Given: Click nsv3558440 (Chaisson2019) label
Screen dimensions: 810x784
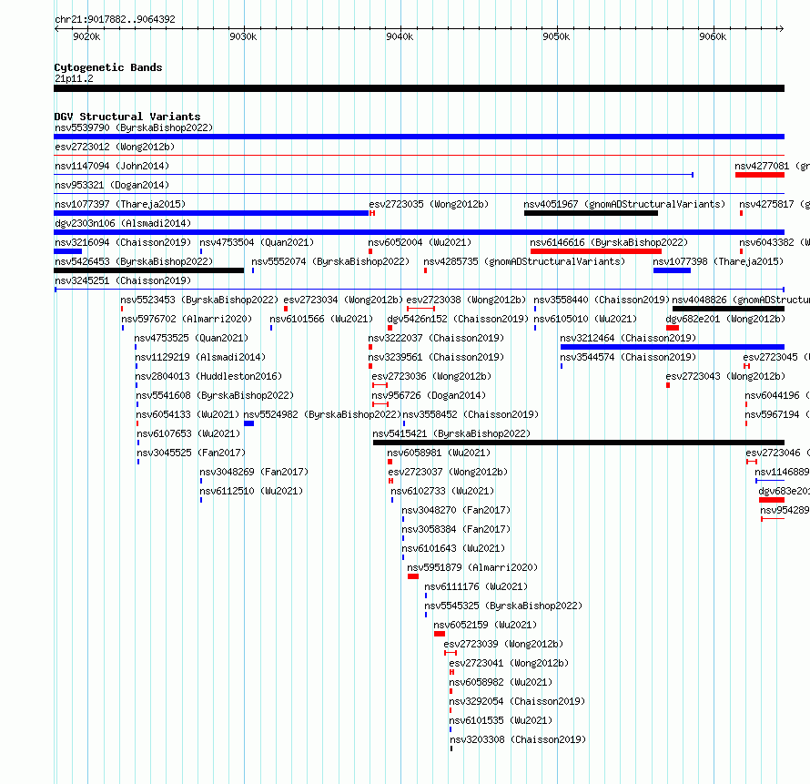Looking at the screenshot, I should pos(602,300).
